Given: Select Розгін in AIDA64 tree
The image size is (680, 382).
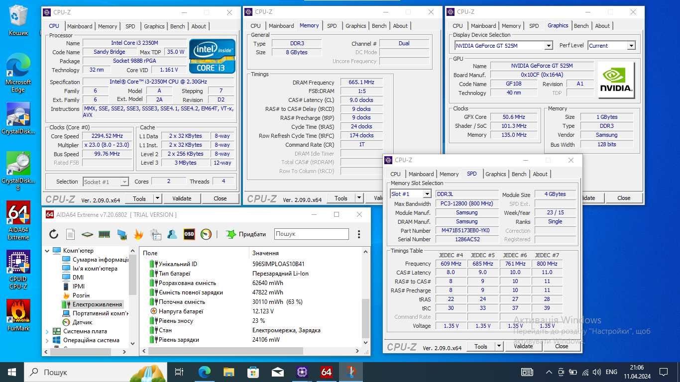Looking at the screenshot, I should point(81,295).
